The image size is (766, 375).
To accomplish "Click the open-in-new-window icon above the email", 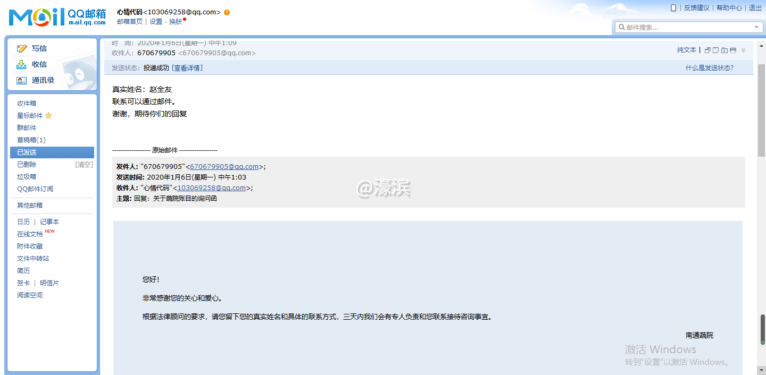I will pos(707,49).
